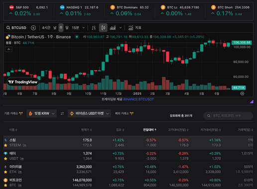This screenshot has height=189, width=257.
Task: Switch to candlestick chart style icon
Action: [103, 28]
